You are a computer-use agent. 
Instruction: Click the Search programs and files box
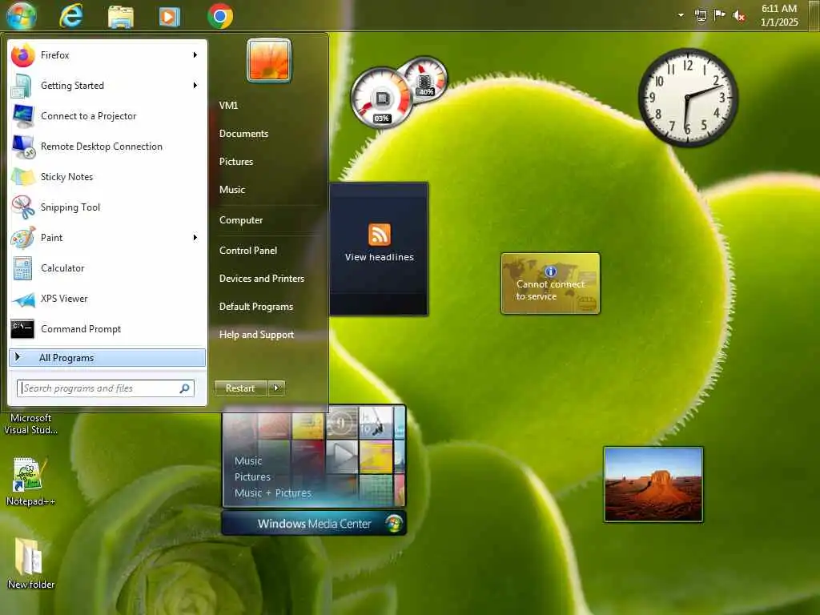pos(106,388)
